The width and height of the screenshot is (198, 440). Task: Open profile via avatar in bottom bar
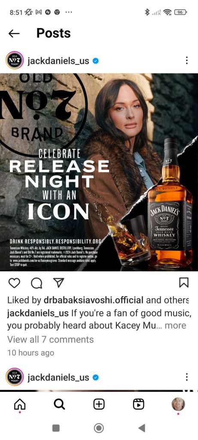coord(178,404)
